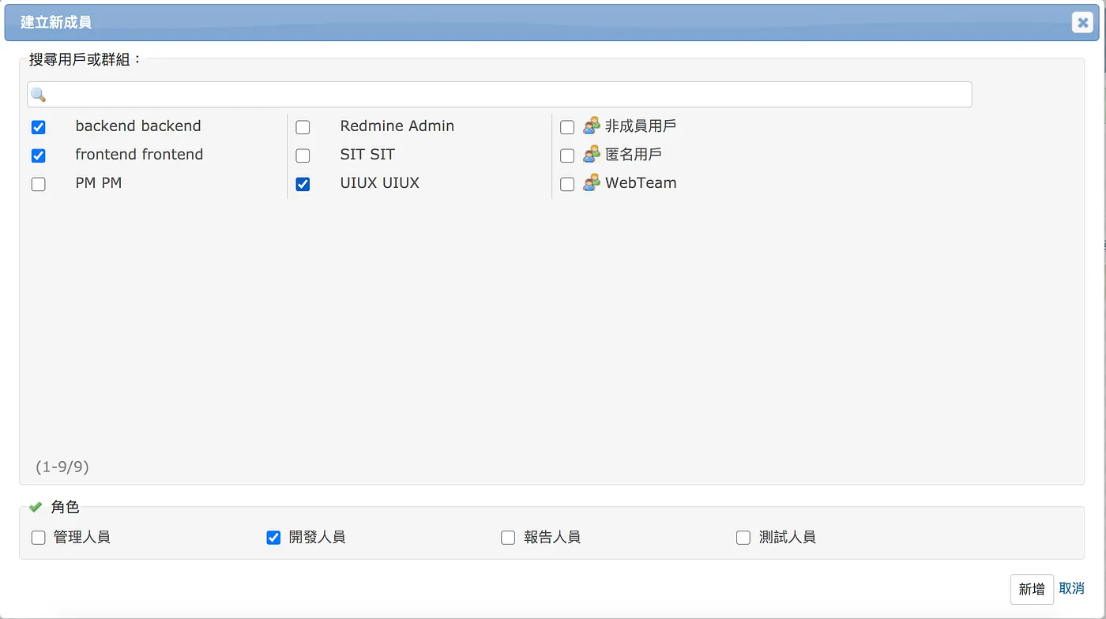This screenshot has width=1106, height=619.
Task: Click the 搜尋用戶或群組 legend text
Action: pos(85,58)
